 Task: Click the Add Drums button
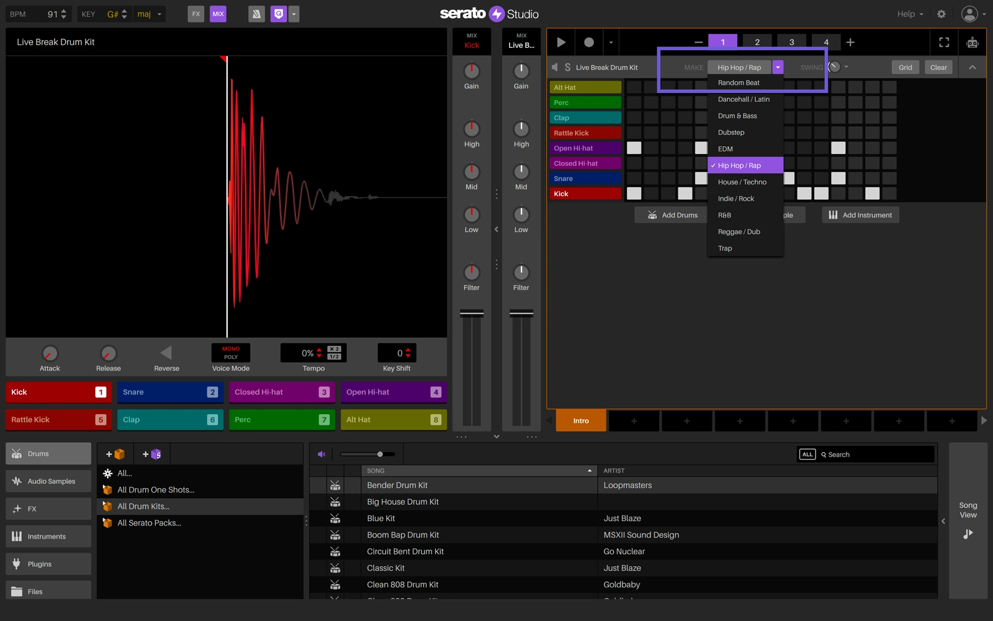tap(673, 215)
